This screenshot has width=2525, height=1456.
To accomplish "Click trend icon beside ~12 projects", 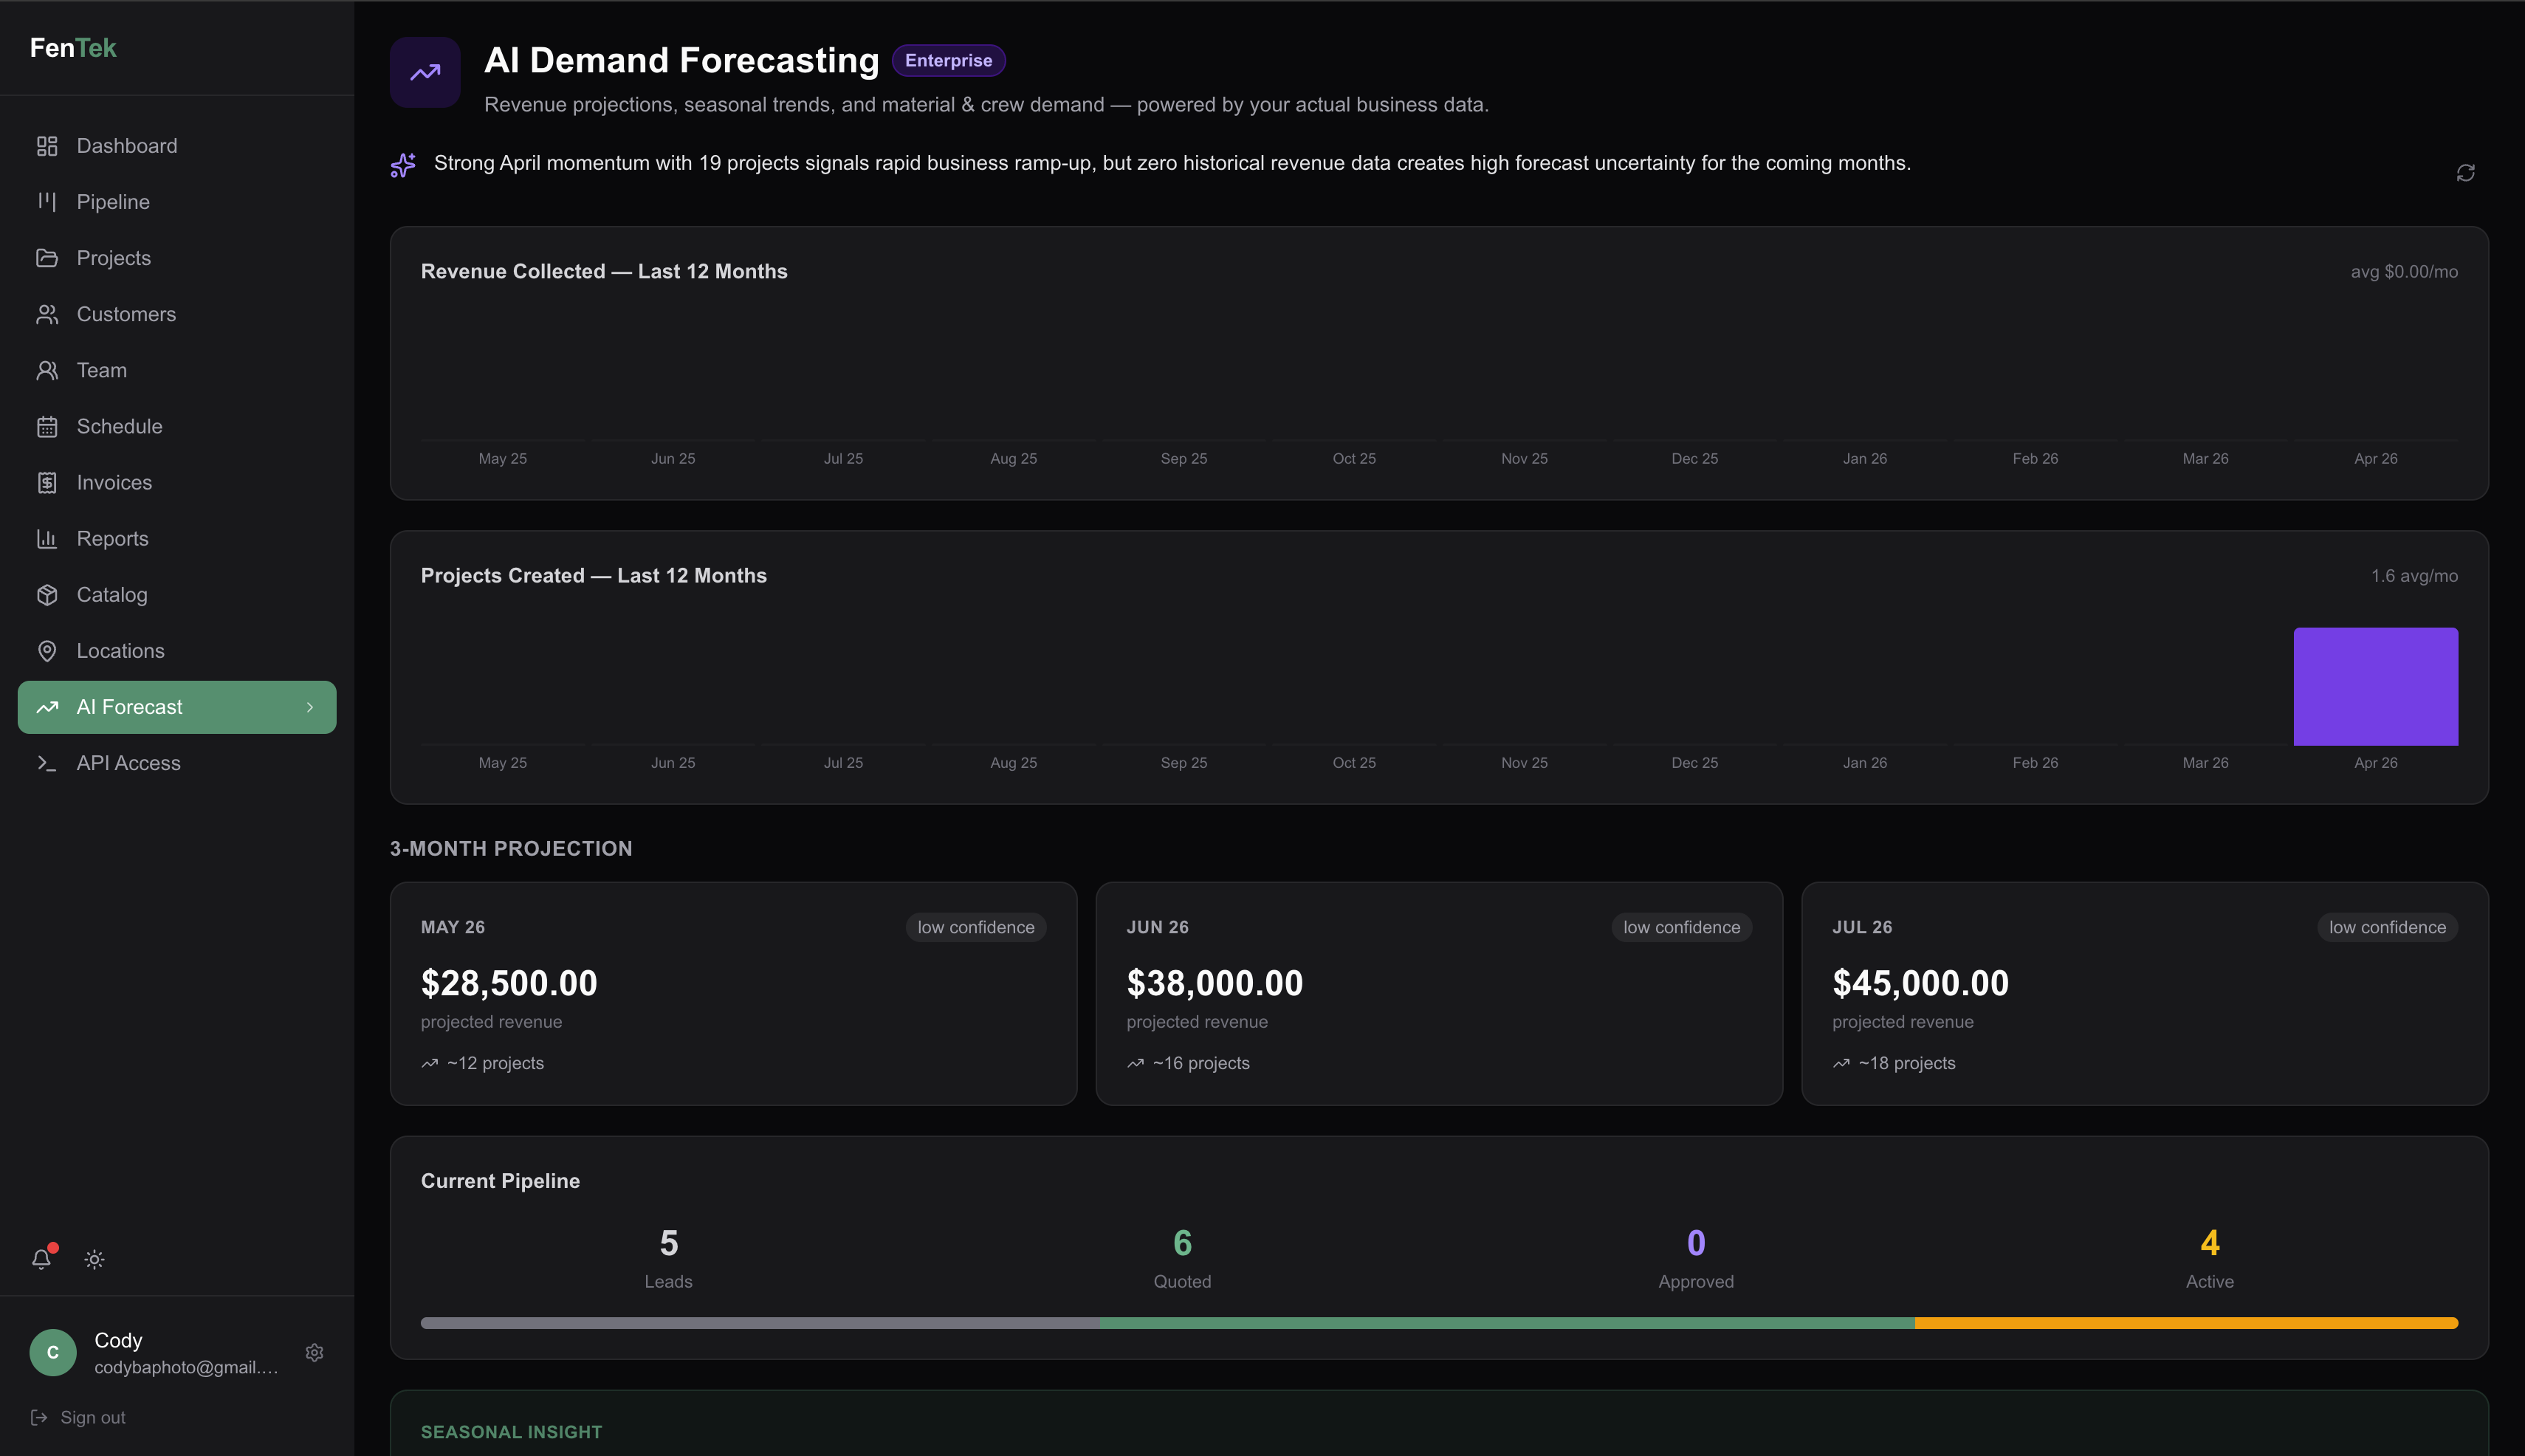I will tap(430, 1063).
